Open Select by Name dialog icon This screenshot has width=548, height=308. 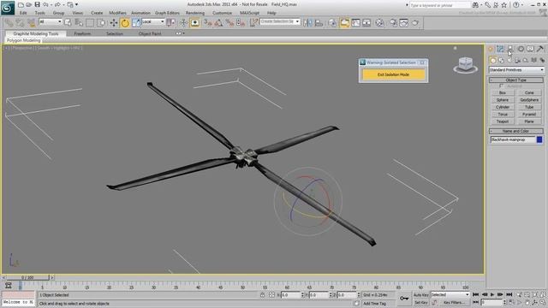click(x=79, y=23)
